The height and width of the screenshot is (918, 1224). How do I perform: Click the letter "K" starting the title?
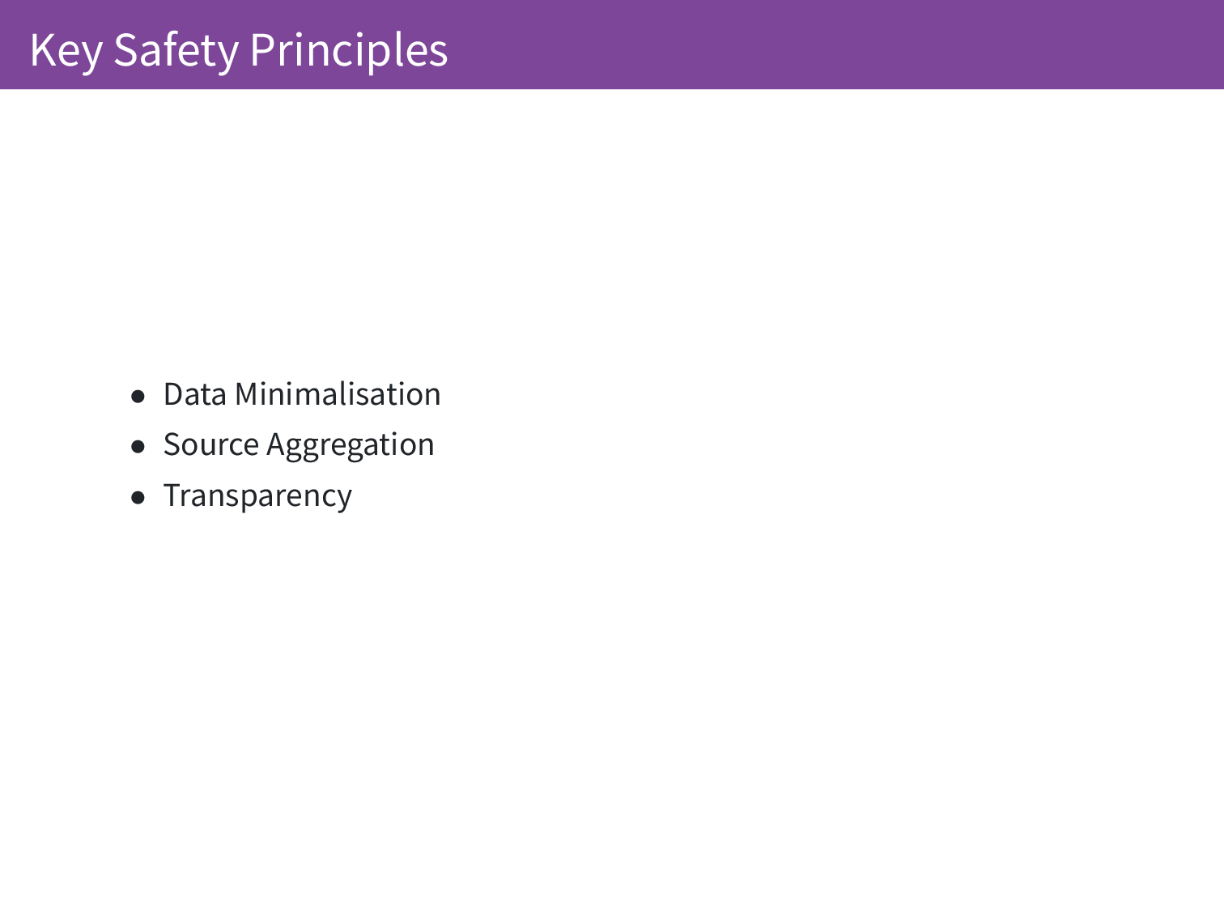(x=40, y=49)
